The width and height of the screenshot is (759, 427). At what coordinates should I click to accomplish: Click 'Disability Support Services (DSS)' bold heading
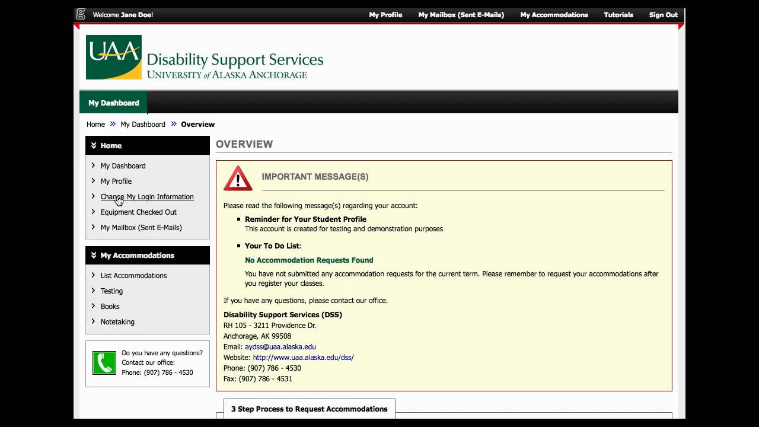click(283, 314)
